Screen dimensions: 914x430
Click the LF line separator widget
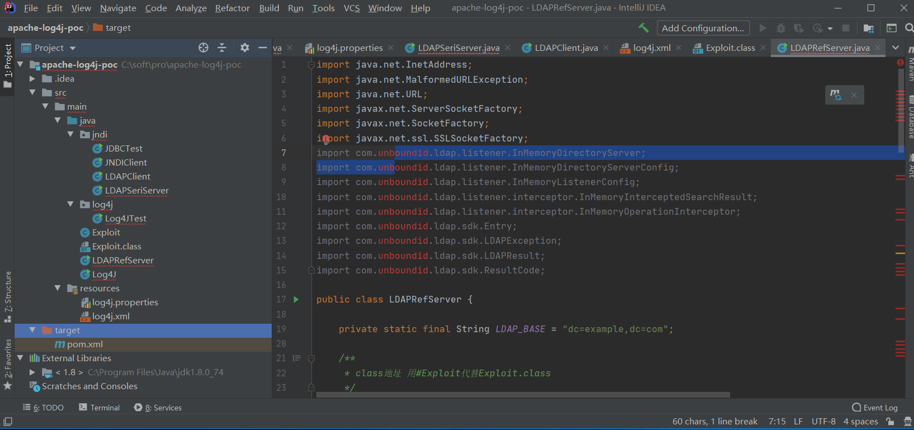click(x=798, y=422)
